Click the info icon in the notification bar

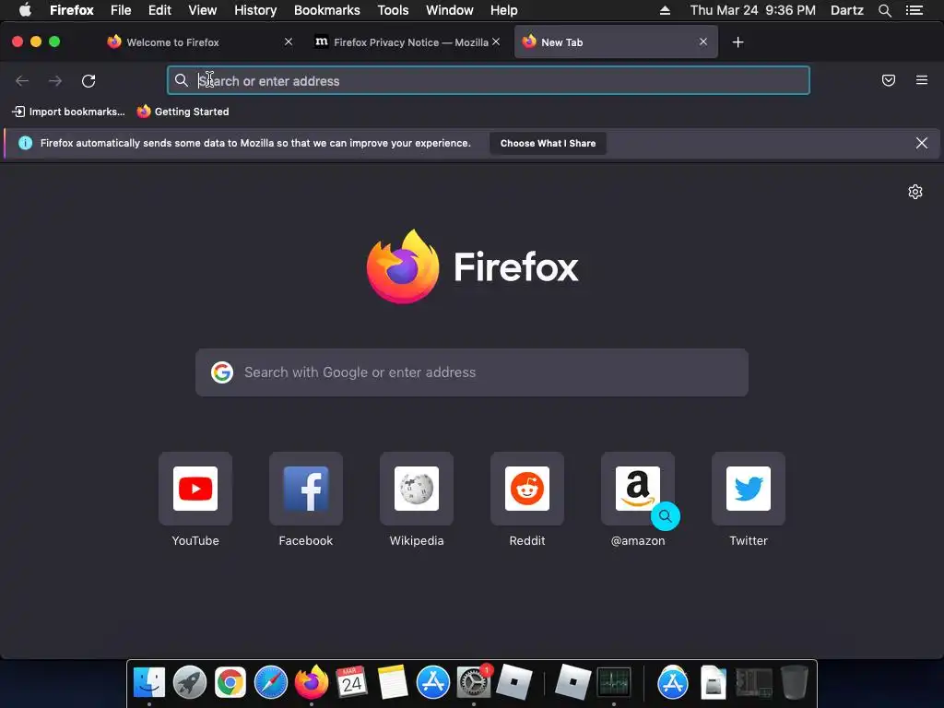click(25, 143)
